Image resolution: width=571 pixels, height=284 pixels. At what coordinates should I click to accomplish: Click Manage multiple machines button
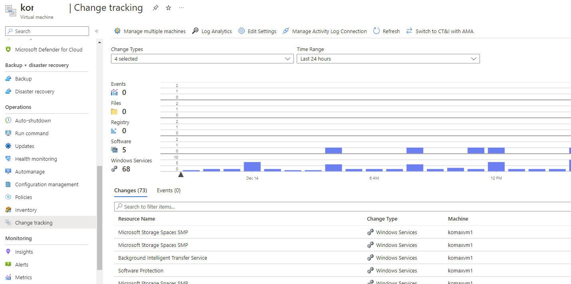[150, 31]
